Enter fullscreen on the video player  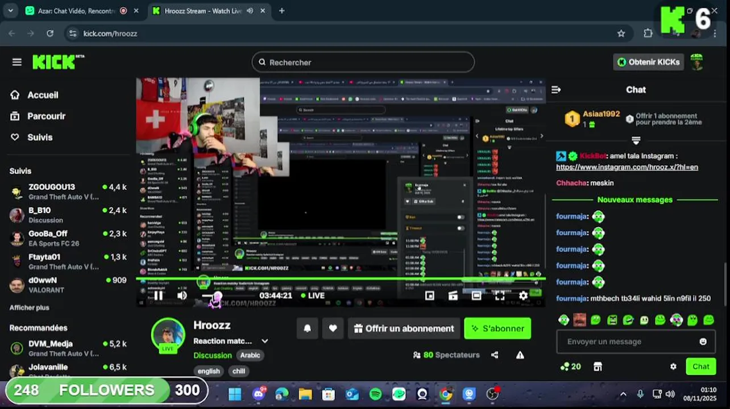click(x=500, y=295)
